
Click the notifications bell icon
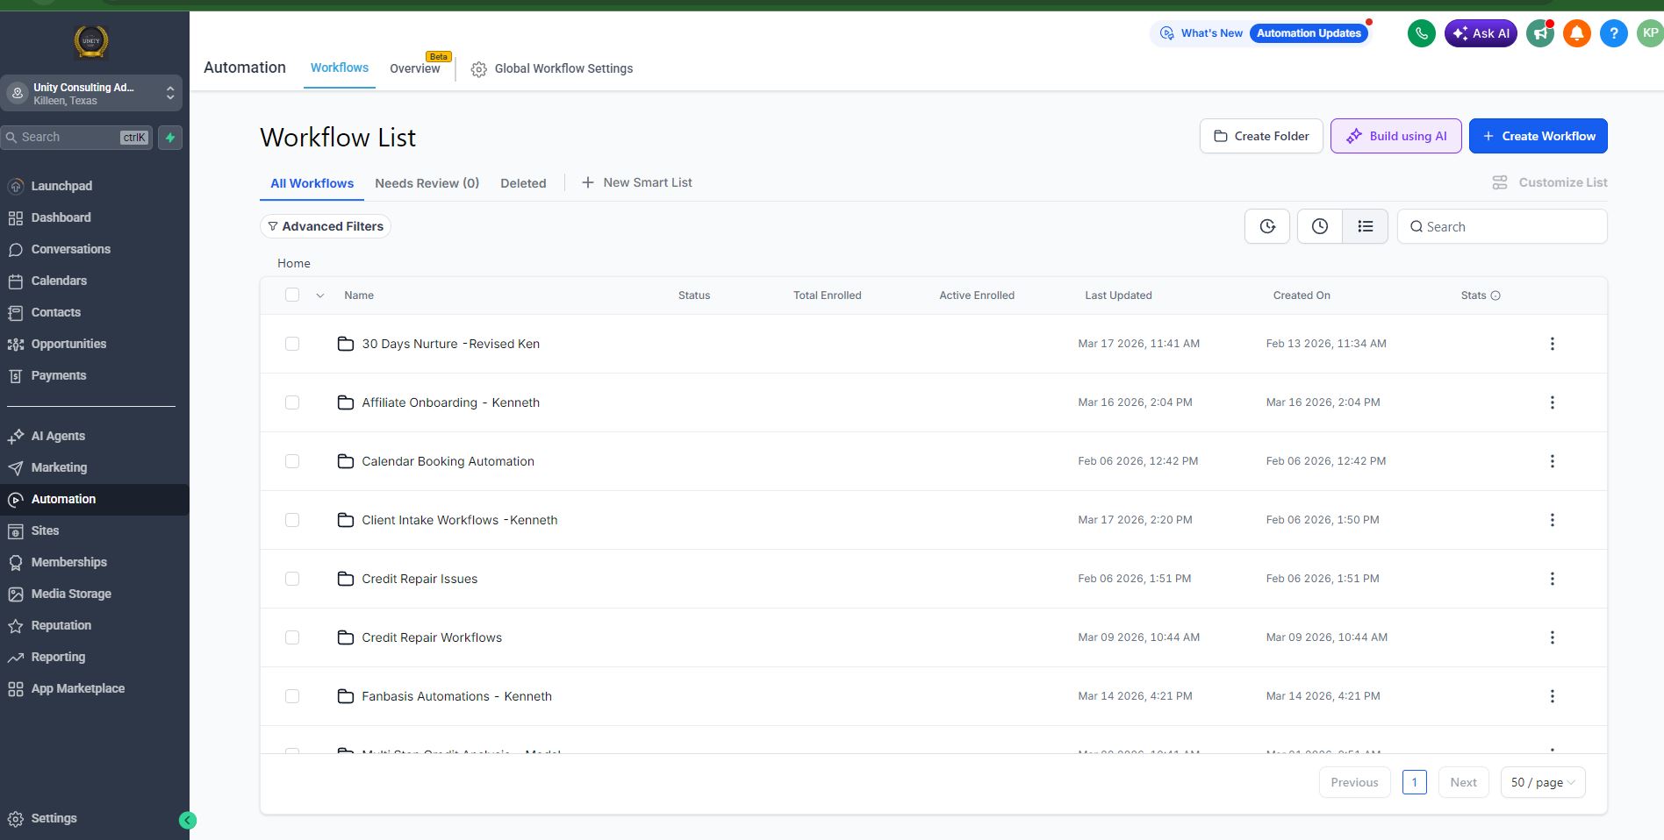click(x=1576, y=32)
